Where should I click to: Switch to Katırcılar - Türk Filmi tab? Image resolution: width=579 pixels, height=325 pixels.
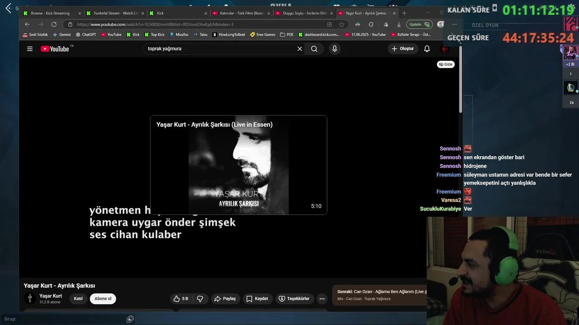pyautogui.click(x=241, y=13)
